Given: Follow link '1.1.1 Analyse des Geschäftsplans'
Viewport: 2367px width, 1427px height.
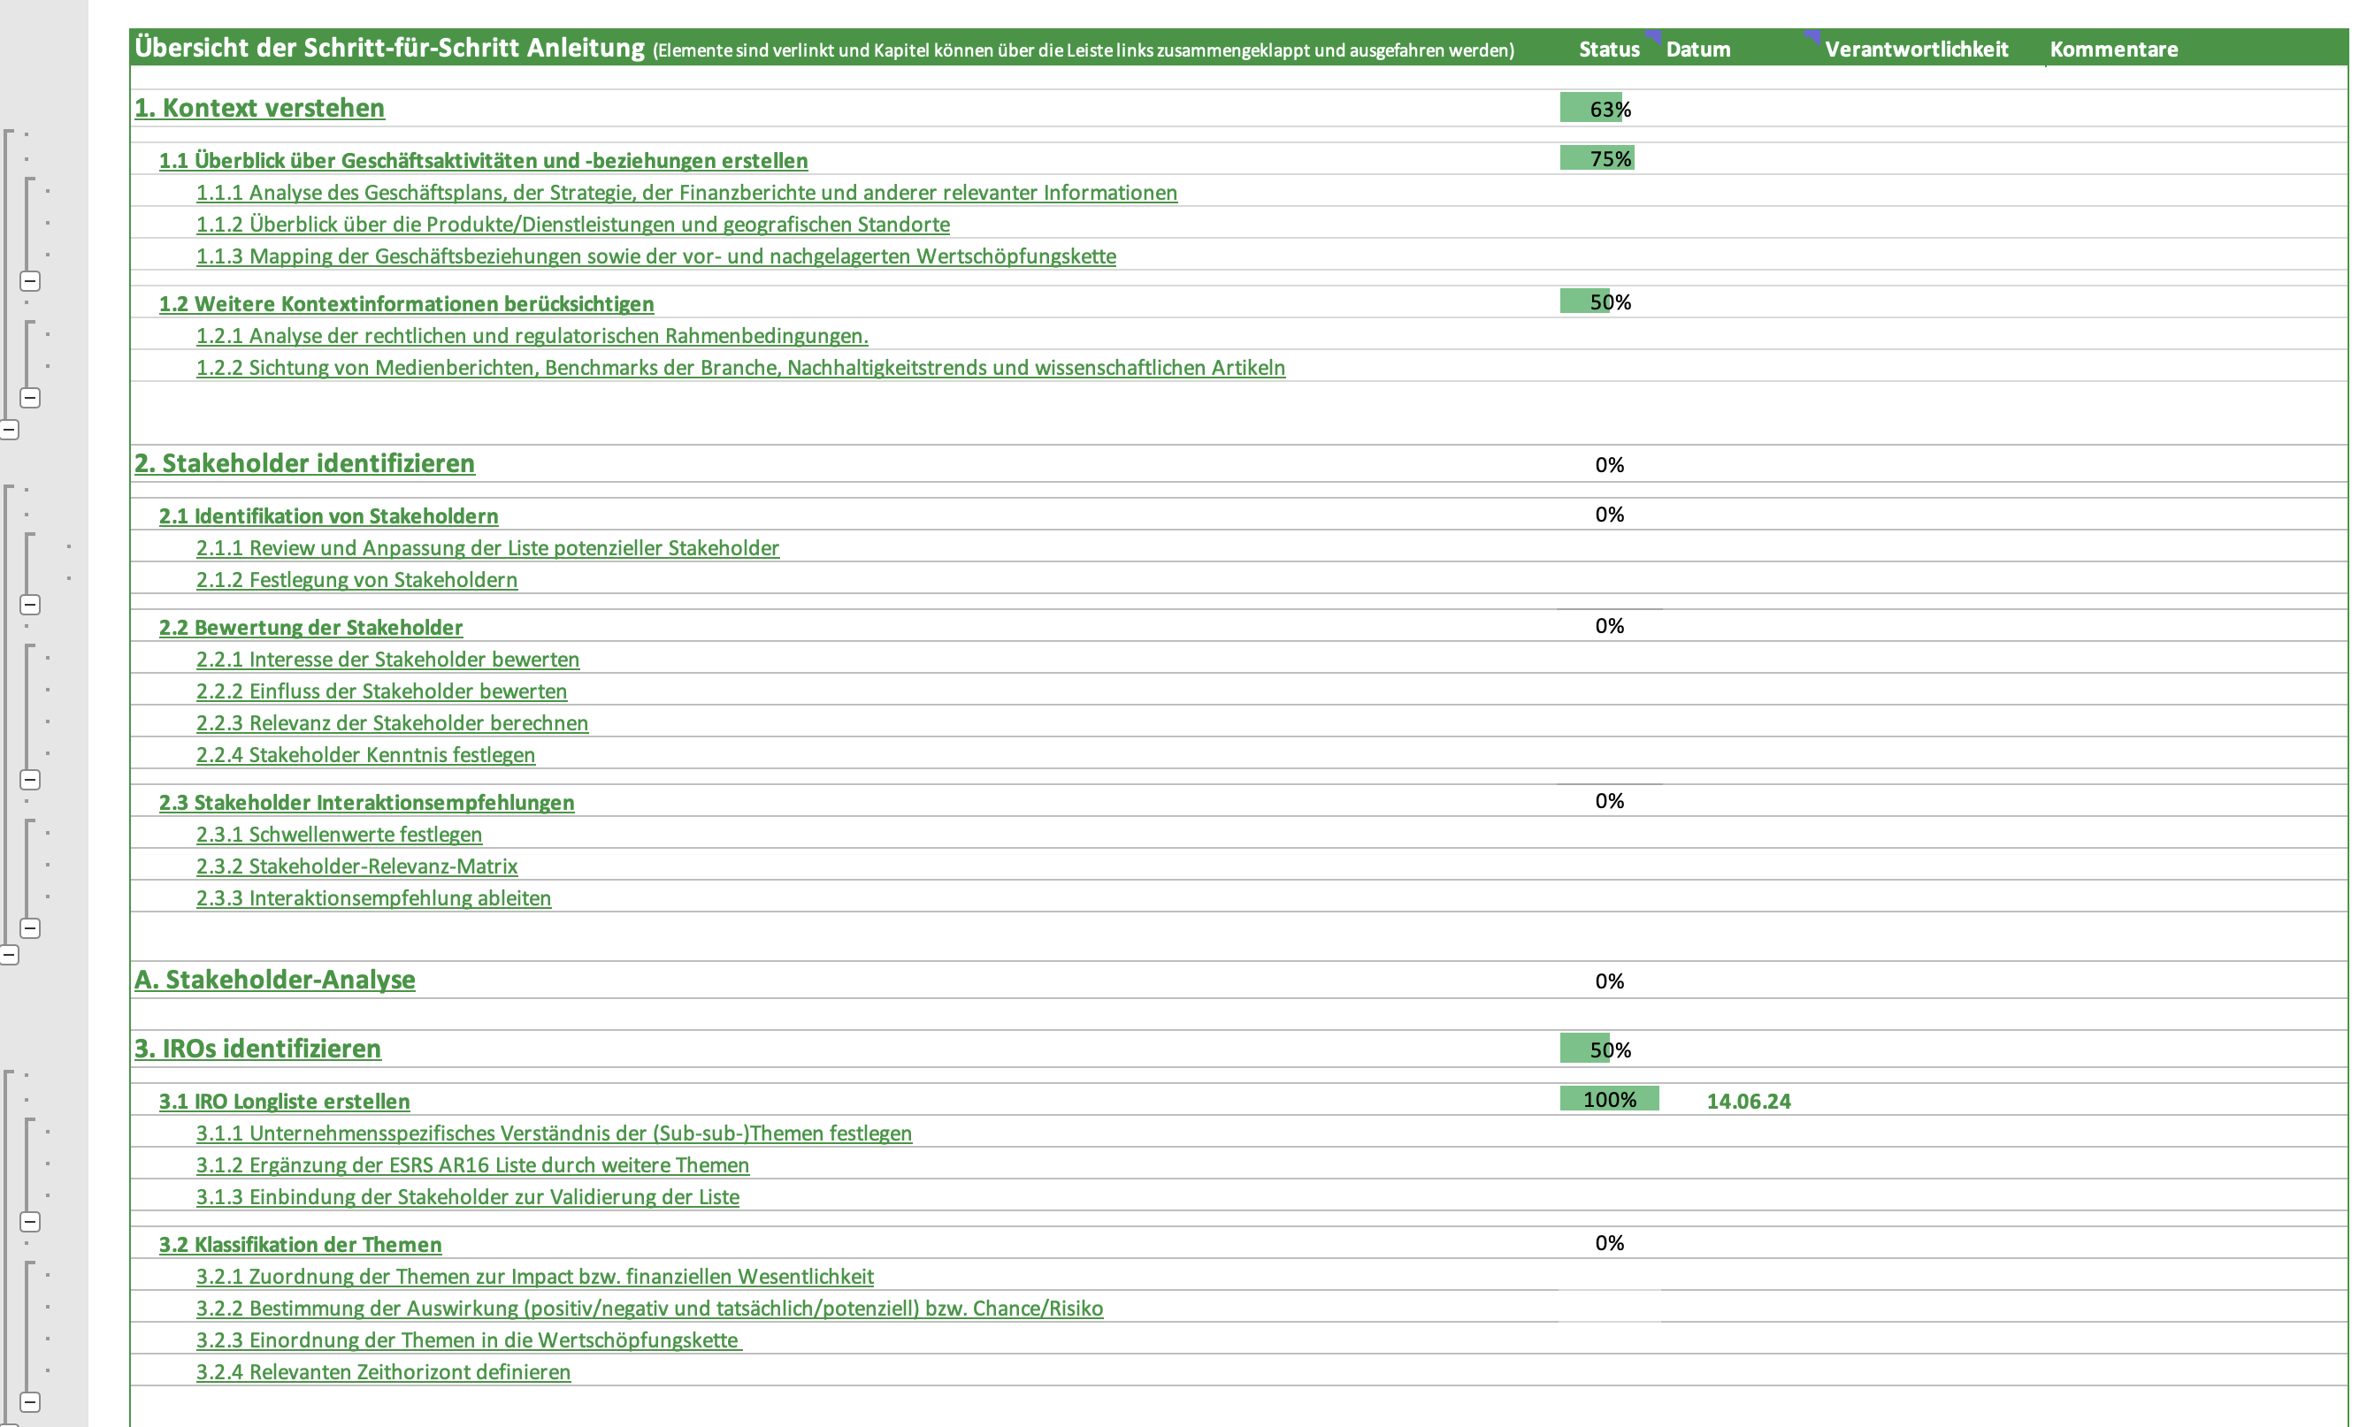Looking at the screenshot, I should [687, 192].
